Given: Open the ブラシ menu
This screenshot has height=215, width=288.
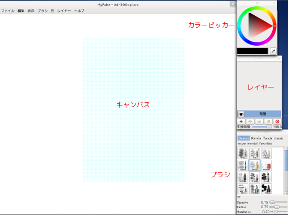Looking at the screenshot, I should pos(42,11).
